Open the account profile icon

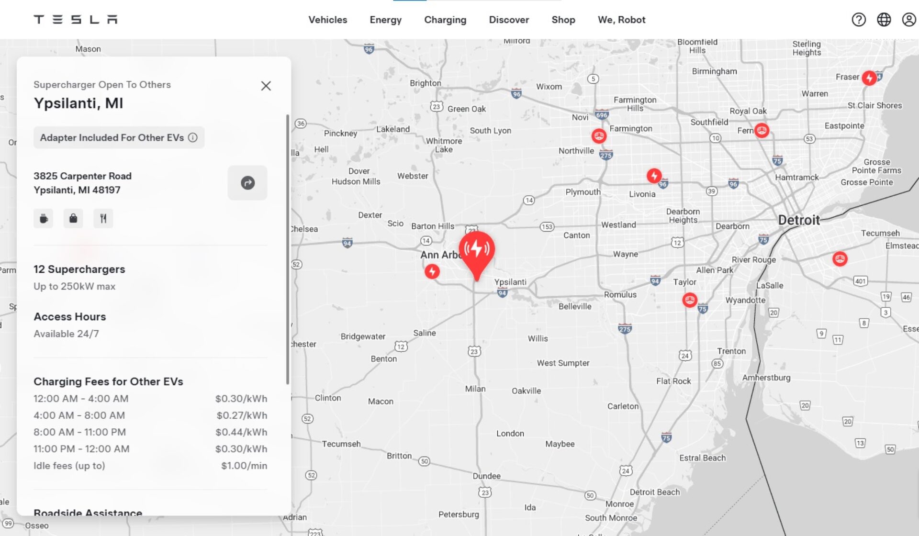pyautogui.click(x=908, y=20)
